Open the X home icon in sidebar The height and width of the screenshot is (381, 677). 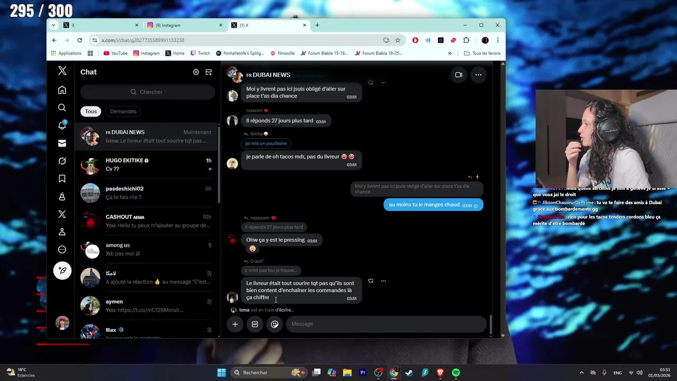(62, 90)
